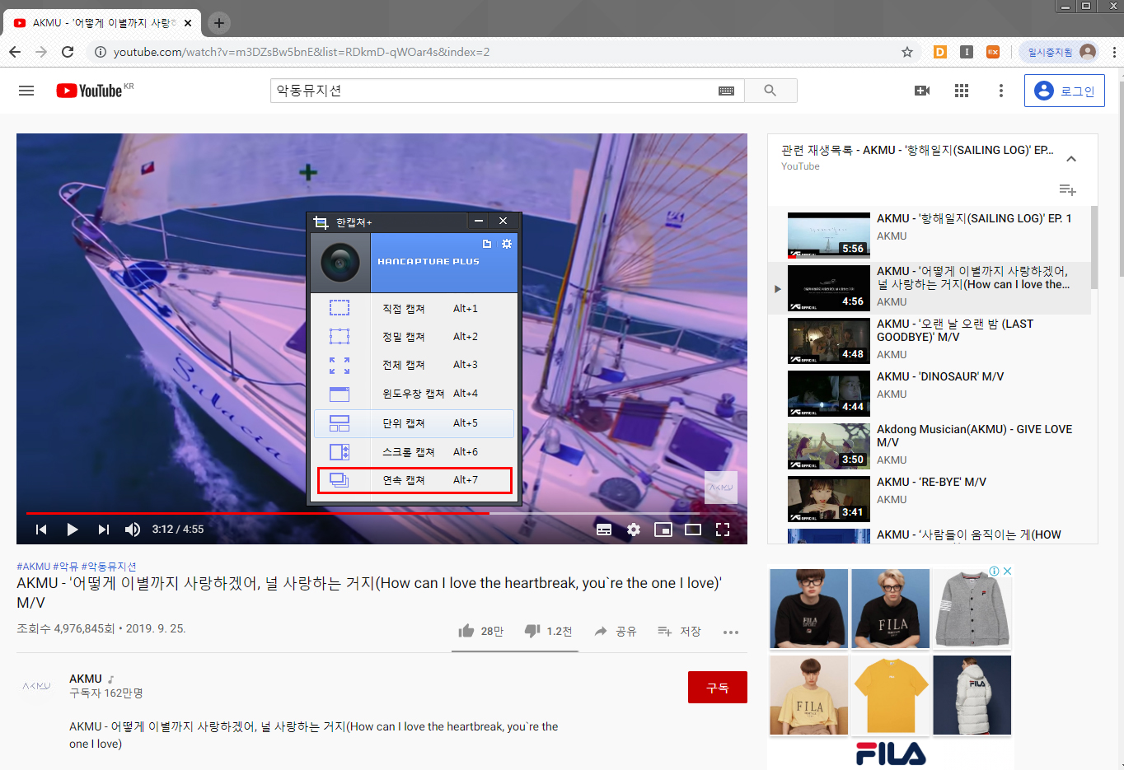
Task: Open a new Chrome tab
Action: (218, 23)
